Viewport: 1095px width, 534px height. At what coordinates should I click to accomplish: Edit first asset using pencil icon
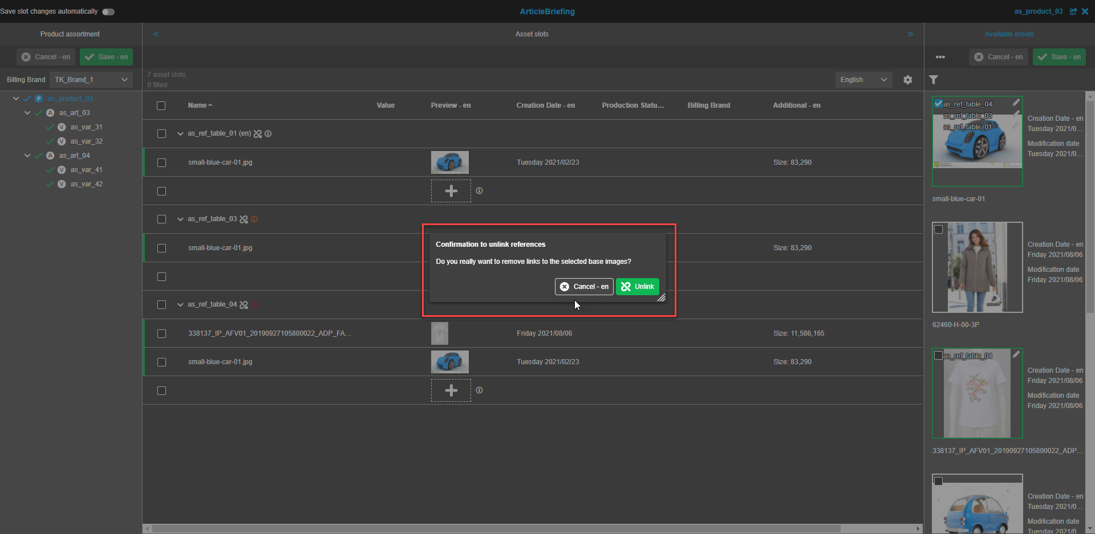[x=1016, y=103]
